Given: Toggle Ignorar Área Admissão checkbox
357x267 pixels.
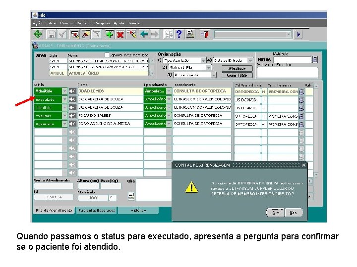Looking at the screenshot, I should pyautogui.click(x=107, y=55).
